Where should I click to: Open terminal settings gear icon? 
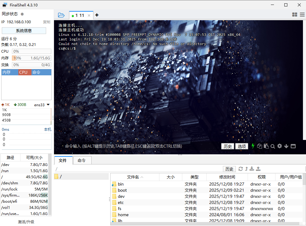(x=279, y=146)
